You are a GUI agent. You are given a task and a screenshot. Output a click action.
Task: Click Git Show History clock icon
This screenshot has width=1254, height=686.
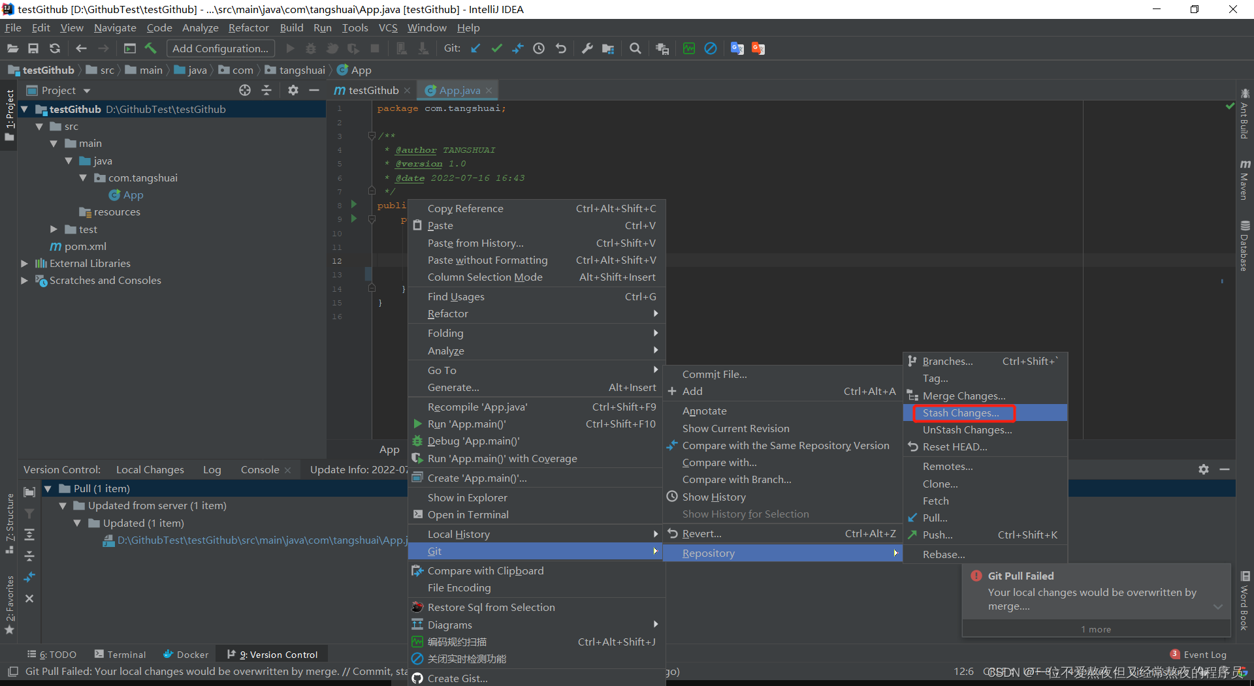539,48
